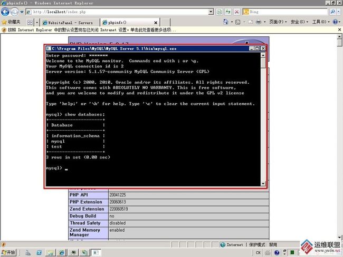Open the Page (页面) menu

pyautogui.click(x=278, y=22)
